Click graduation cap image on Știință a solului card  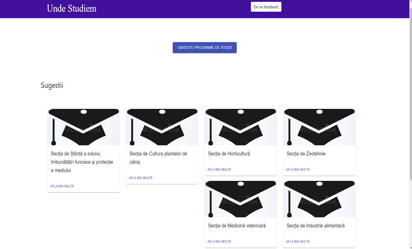83,127
